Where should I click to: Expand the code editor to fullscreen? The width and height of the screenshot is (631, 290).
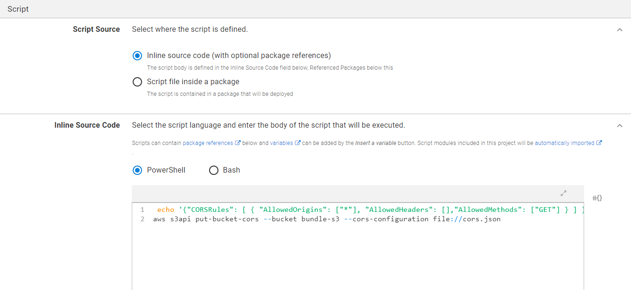click(x=563, y=193)
